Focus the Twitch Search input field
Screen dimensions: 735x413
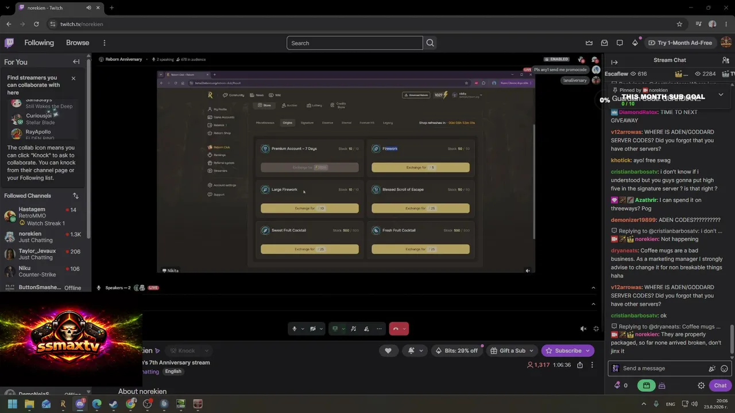pyautogui.click(x=354, y=43)
